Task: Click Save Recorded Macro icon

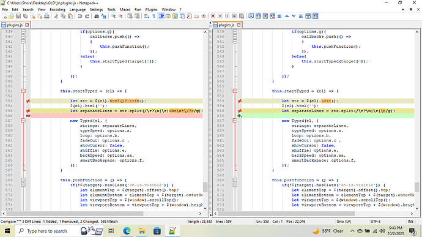Action: (242, 16)
